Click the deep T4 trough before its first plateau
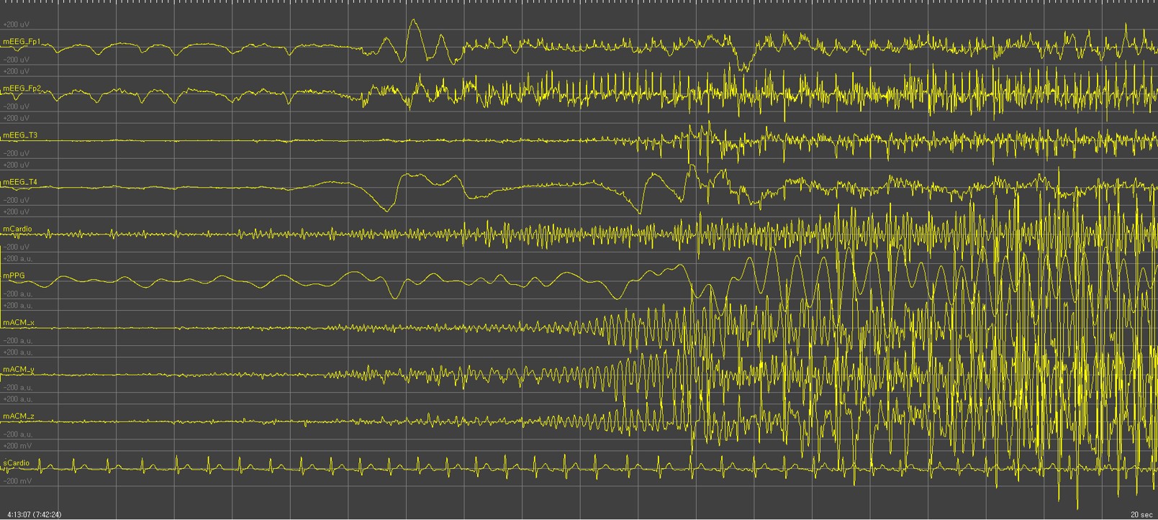 click(386, 210)
